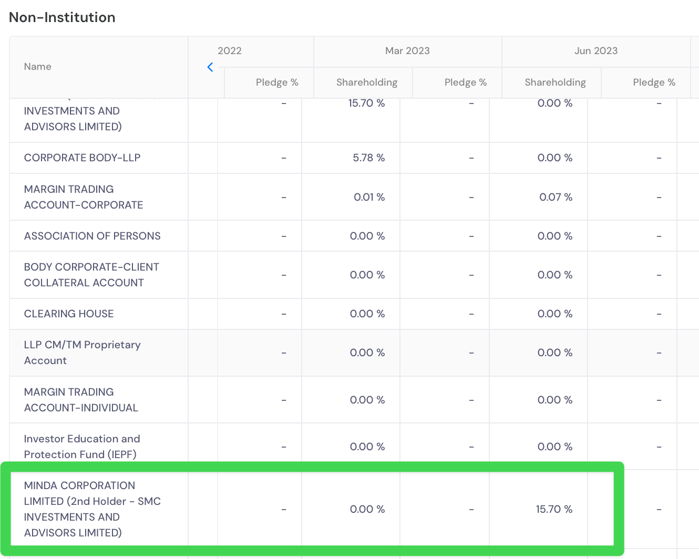The width and height of the screenshot is (699, 559).
Task: Click Pledge % header under Mar 2023
Action: click(466, 82)
